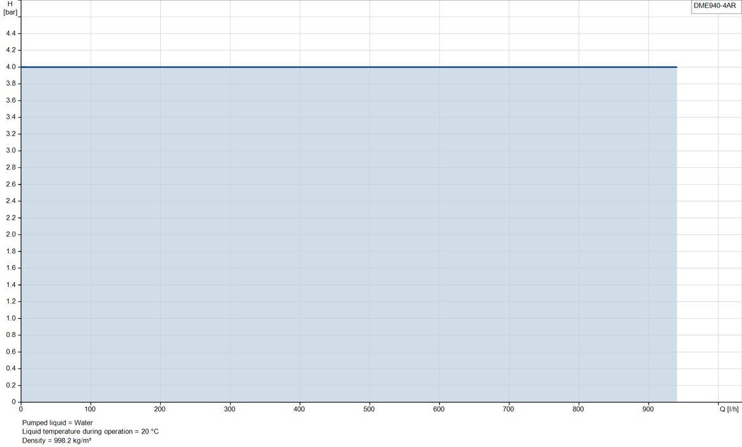Viewport: 742px width, 447px height.
Task: Click the shaded blue operating area
Action: click(x=349, y=234)
